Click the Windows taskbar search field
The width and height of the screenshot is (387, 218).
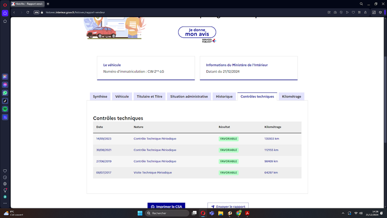tap(167, 213)
